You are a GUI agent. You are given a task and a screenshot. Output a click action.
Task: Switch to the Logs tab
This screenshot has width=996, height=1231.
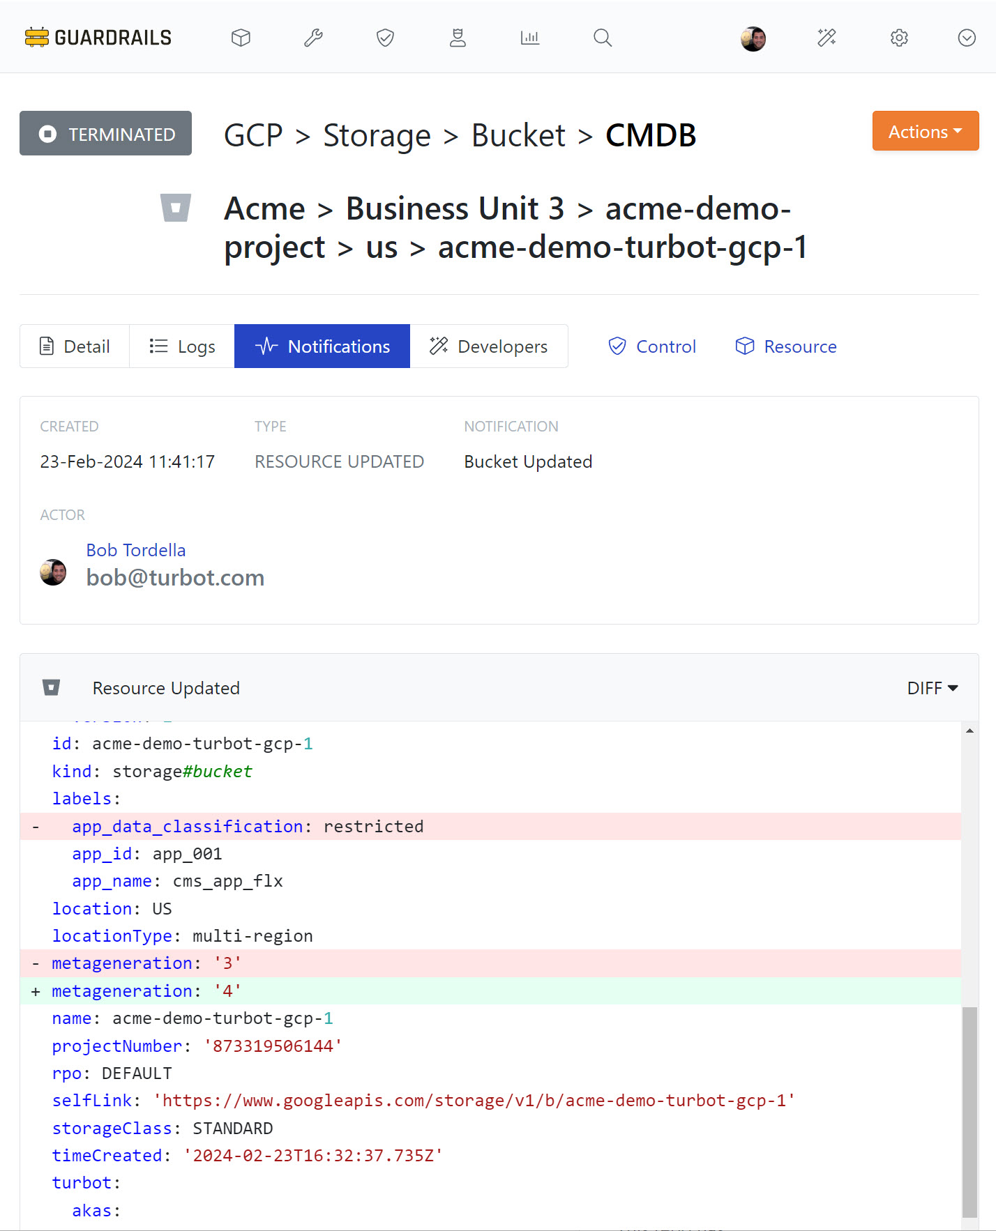click(x=182, y=346)
